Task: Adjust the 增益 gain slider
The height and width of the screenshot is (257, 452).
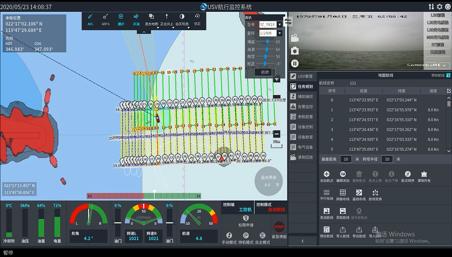Action: [x=268, y=42]
